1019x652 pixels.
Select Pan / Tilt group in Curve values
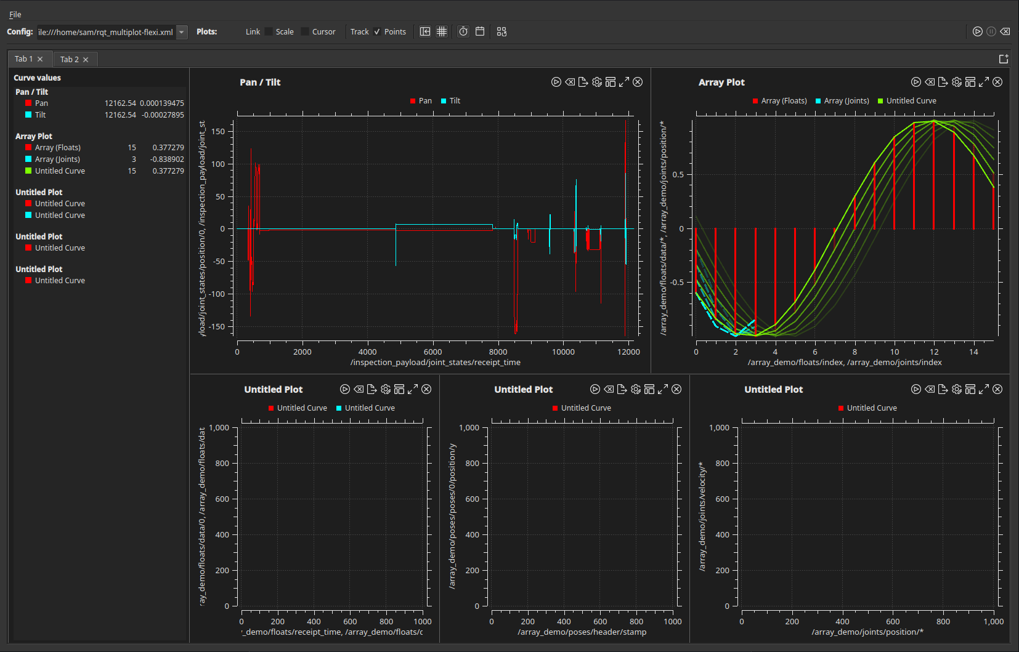tap(31, 92)
